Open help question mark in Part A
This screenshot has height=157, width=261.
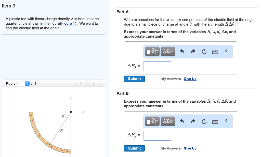(x=226, y=52)
